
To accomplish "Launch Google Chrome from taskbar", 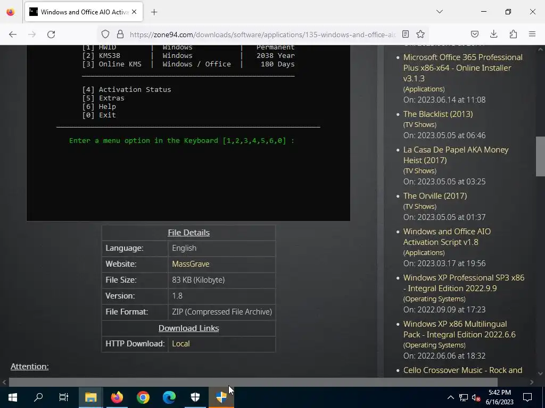I will [x=143, y=397].
